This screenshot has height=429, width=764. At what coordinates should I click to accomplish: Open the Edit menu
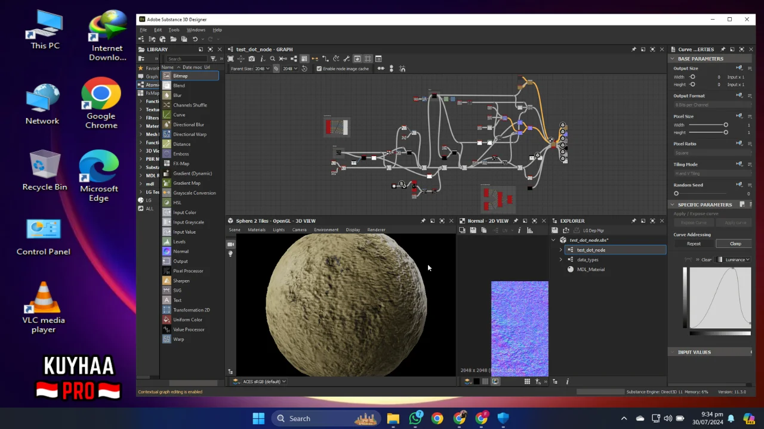(158, 30)
